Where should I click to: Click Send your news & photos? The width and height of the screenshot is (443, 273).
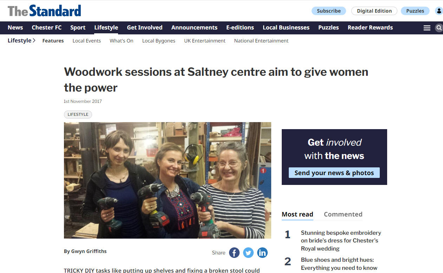[x=334, y=173]
